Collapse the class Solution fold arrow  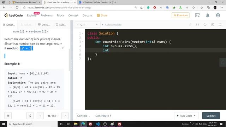click(x=83, y=34)
